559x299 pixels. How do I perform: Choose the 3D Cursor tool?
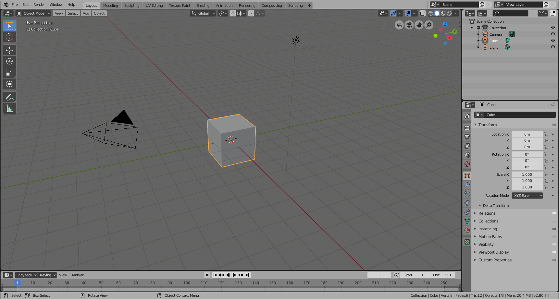[9, 37]
